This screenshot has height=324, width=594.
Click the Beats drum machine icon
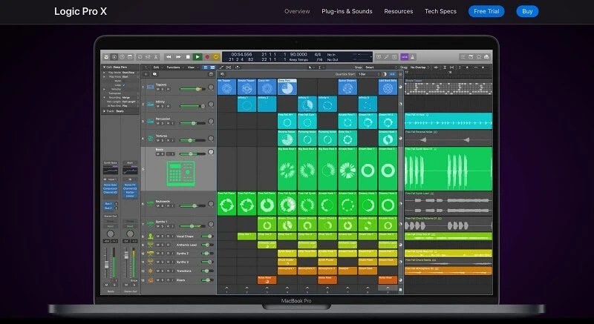coord(180,173)
